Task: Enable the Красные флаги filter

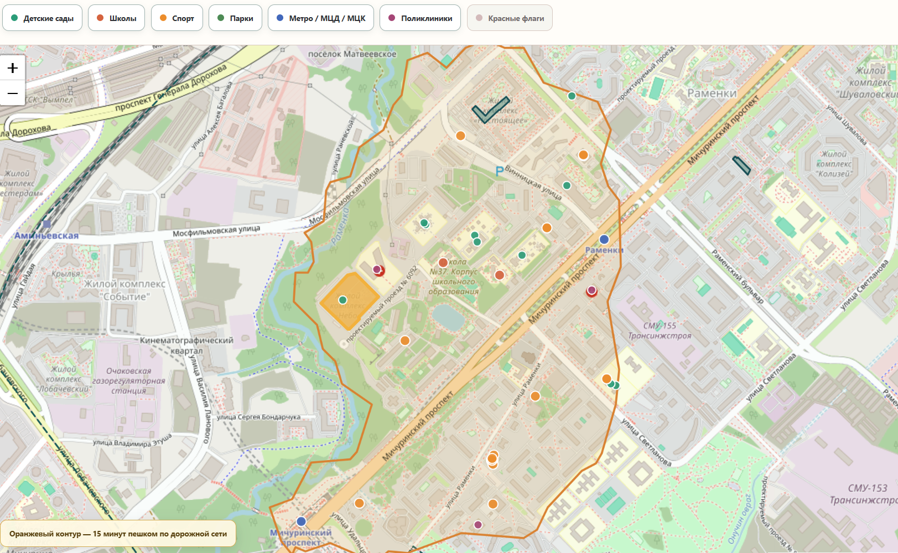Action: coord(510,18)
